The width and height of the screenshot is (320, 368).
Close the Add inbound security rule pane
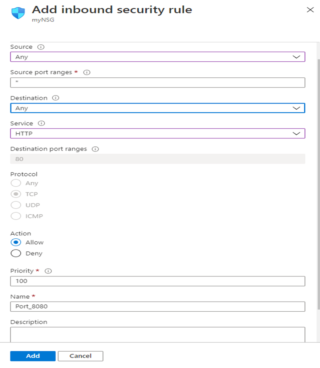coord(310,10)
